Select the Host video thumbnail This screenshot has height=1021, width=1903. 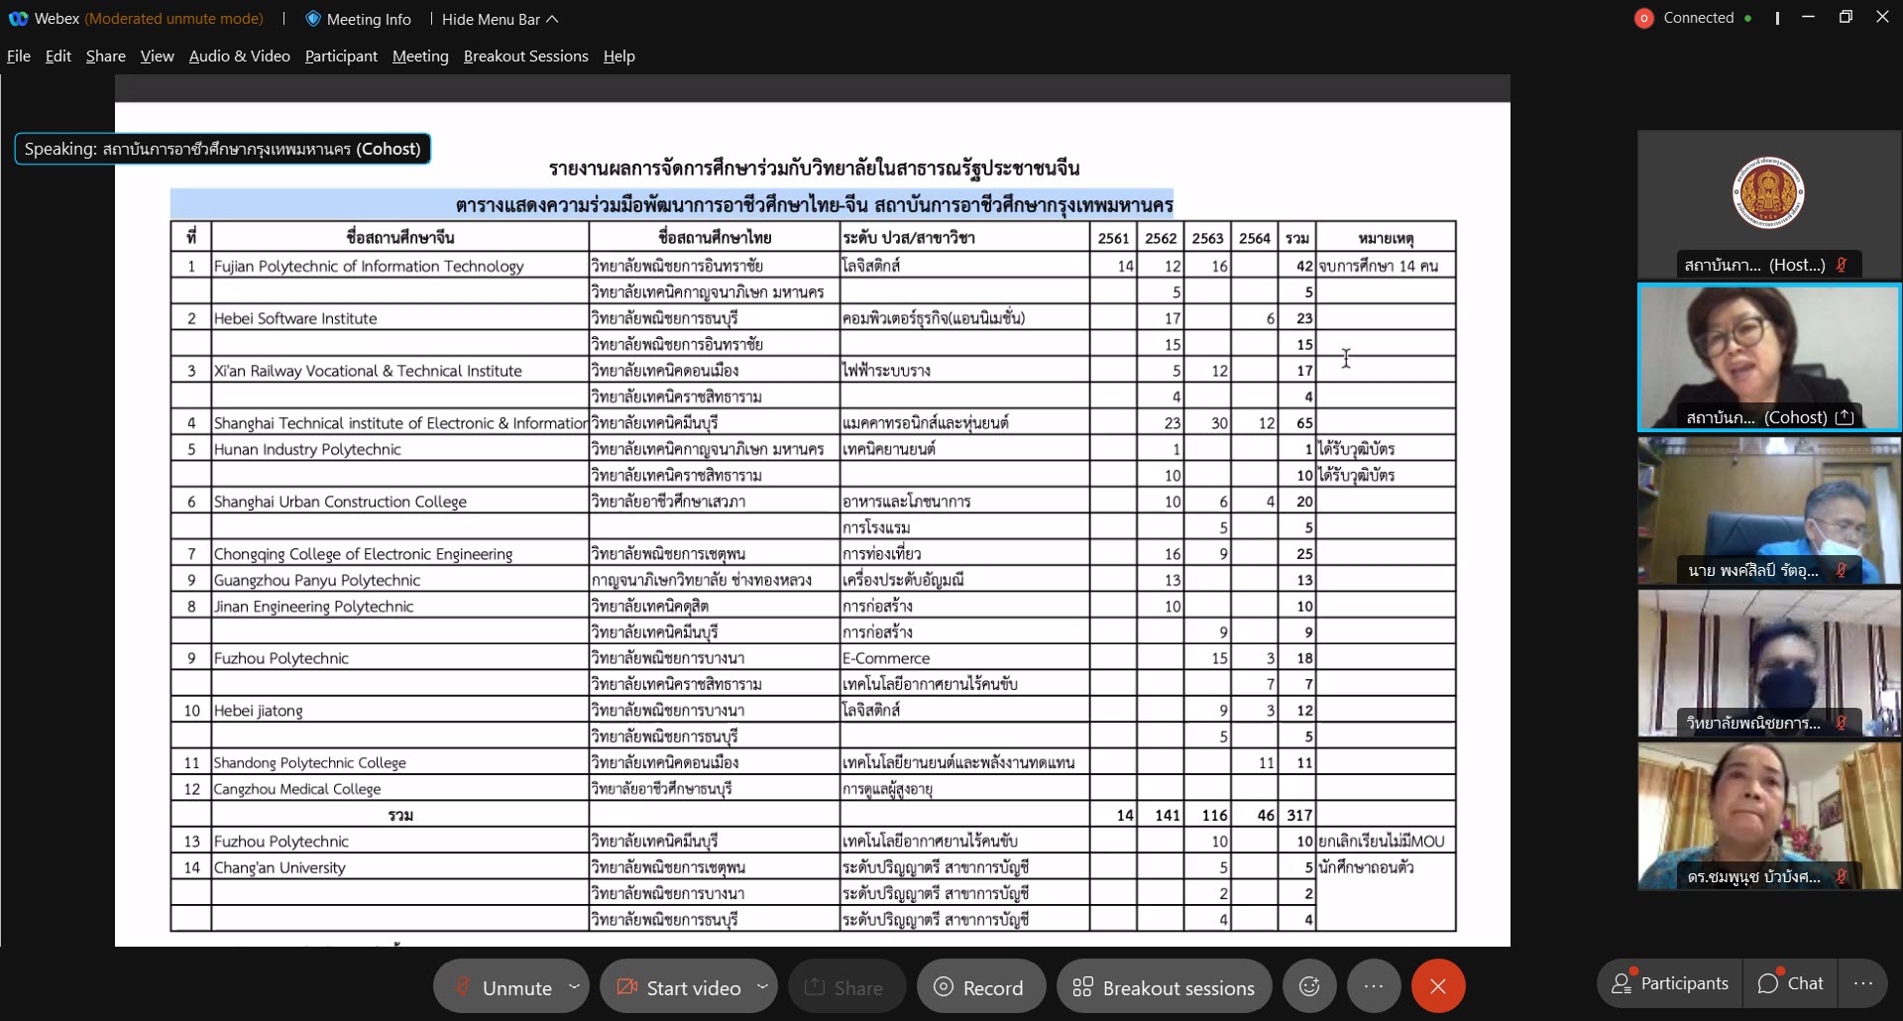(1769, 205)
